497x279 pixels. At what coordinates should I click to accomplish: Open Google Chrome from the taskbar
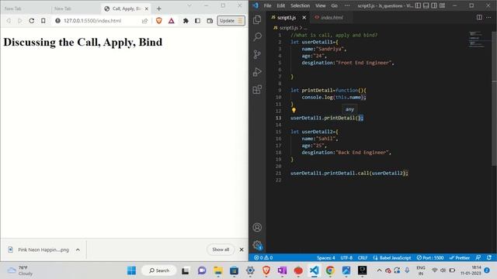pyautogui.click(x=330, y=270)
